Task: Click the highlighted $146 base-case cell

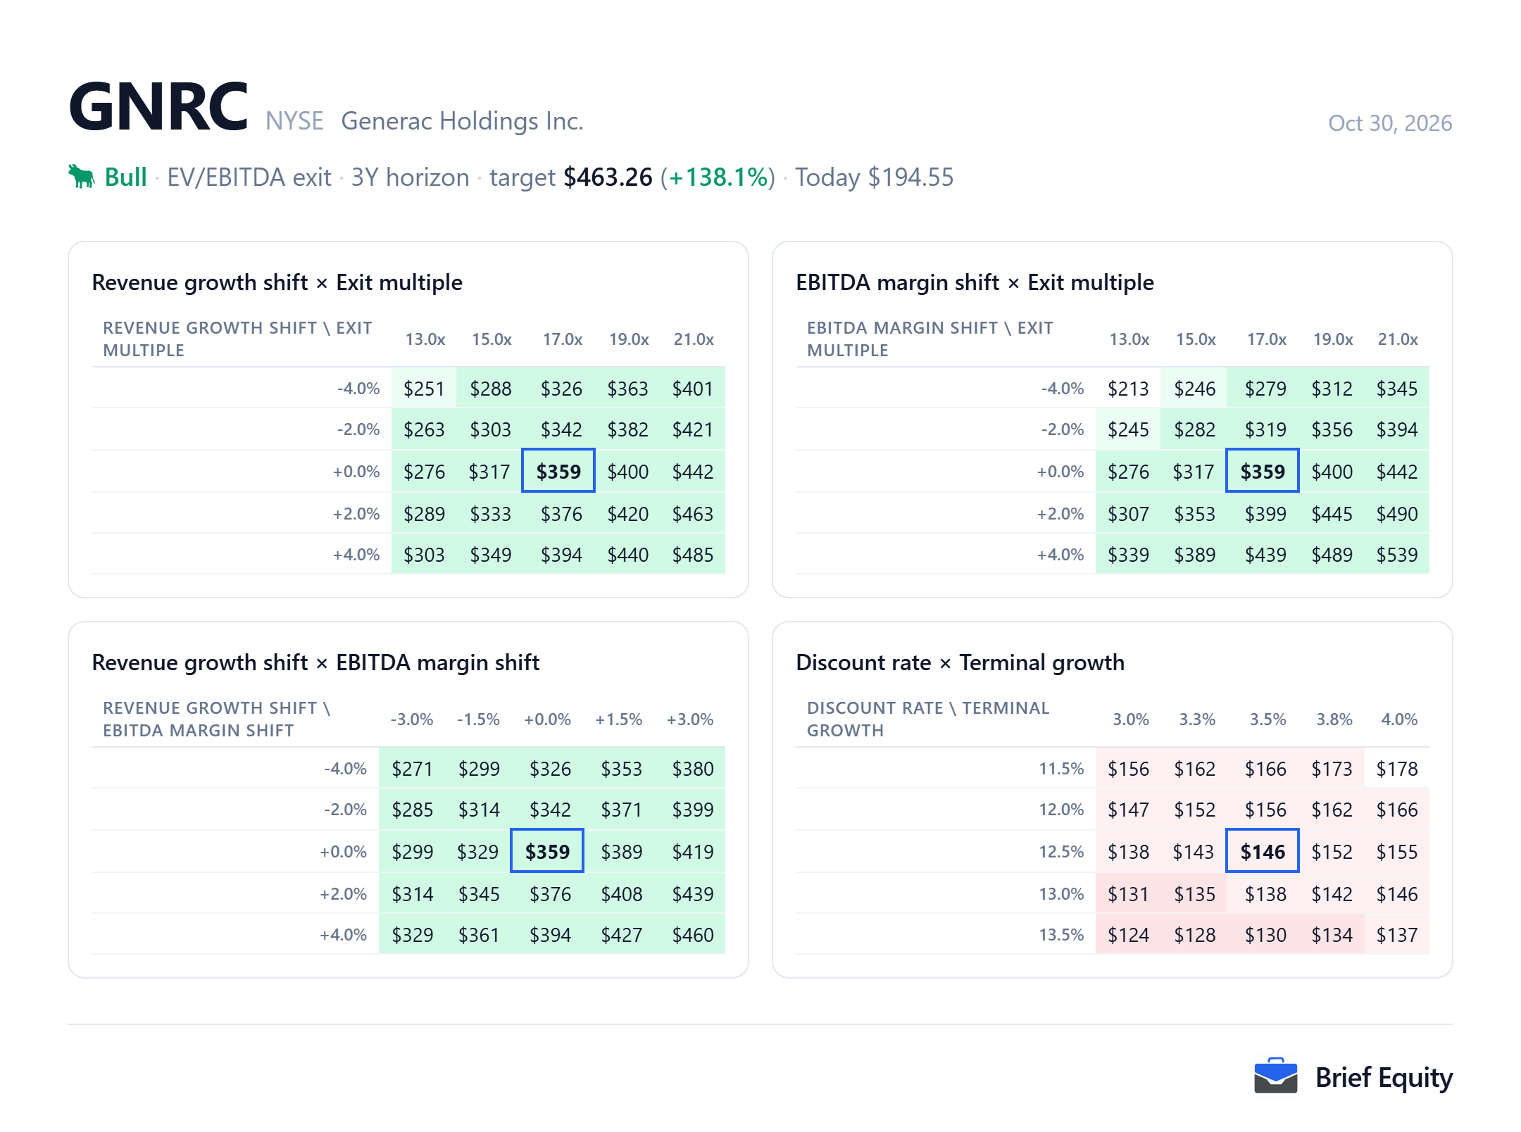Action: [1263, 851]
